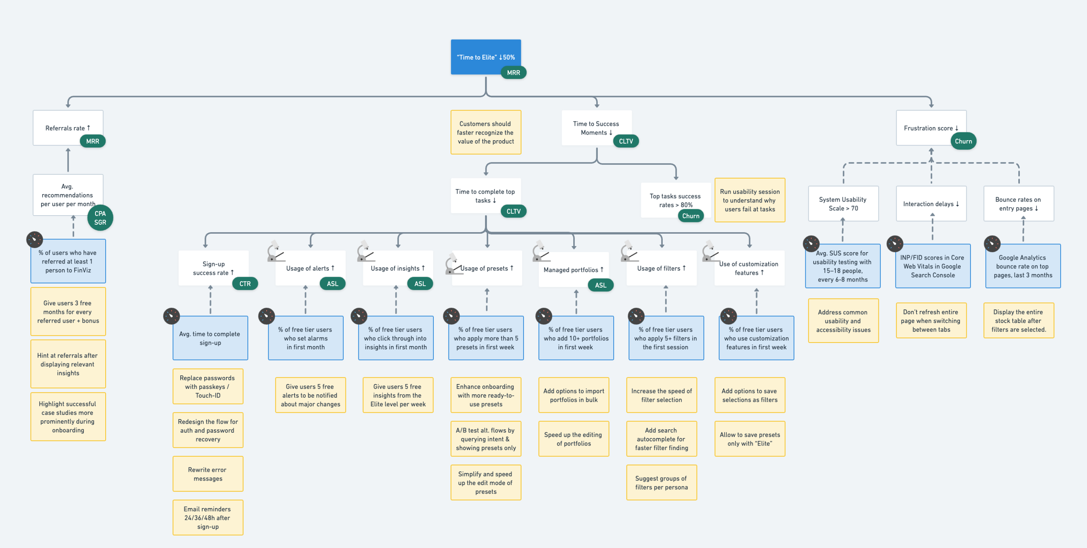Click the gauge icon on "Avg. time to complete sign-up"
1087x548 pixels.
coord(172,316)
